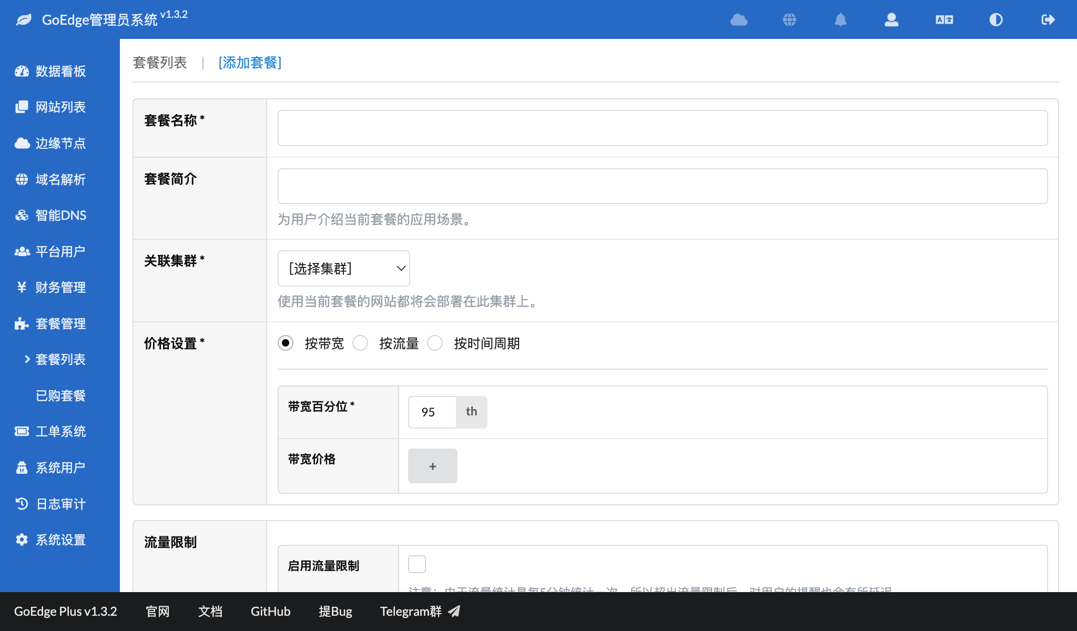Open the 官网 footer link

(158, 611)
